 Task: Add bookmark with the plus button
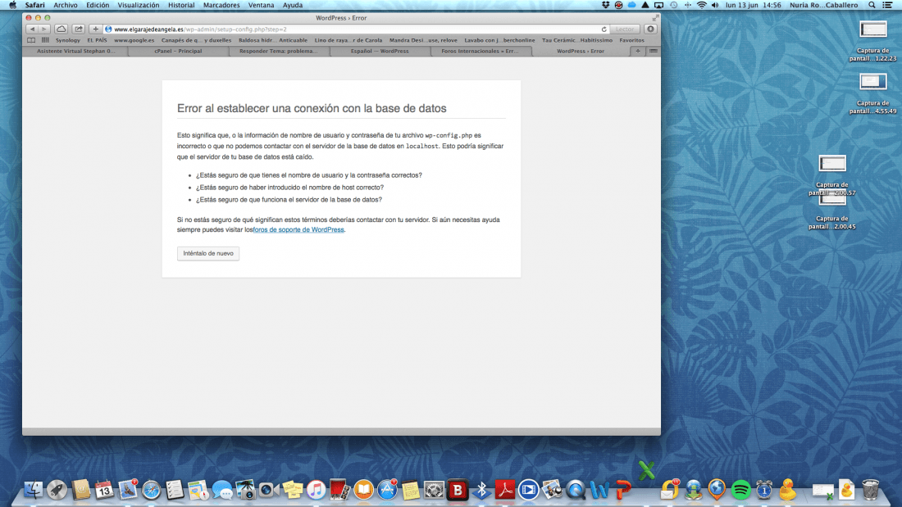tap(95, 29)
